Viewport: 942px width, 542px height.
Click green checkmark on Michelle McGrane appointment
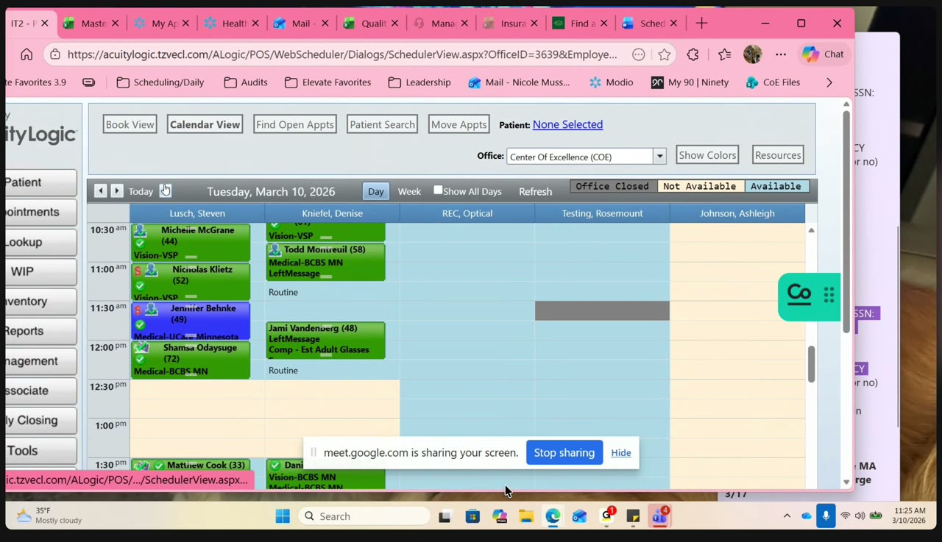(140, 243)
